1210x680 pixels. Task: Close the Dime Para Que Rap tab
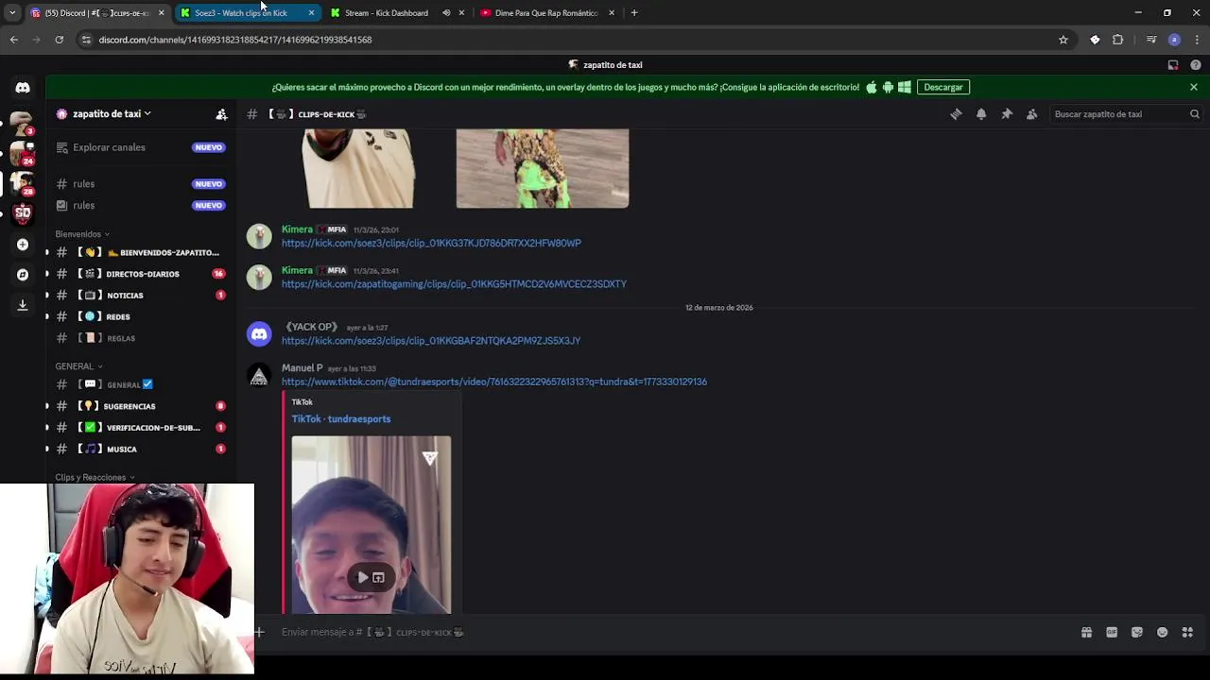pos(612,13)
